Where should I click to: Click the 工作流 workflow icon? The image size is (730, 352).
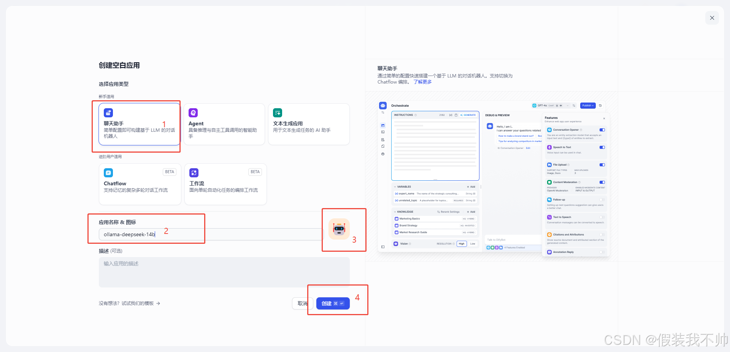point(194,173)
